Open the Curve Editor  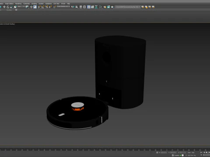pos(92,7)
